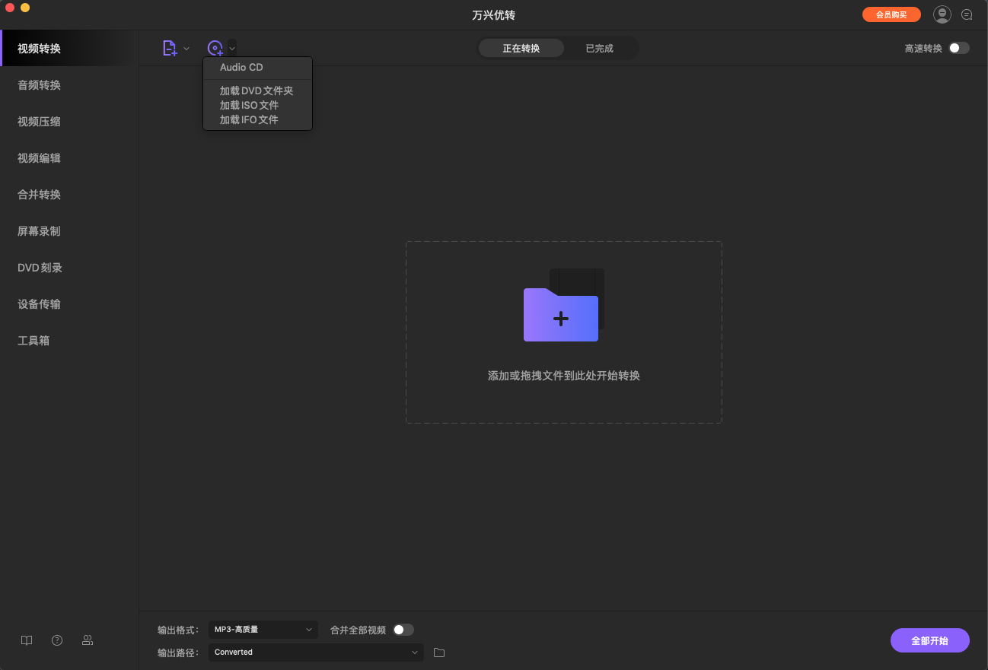
Task: Click the purple folder add-files icon
Action: 561,313
